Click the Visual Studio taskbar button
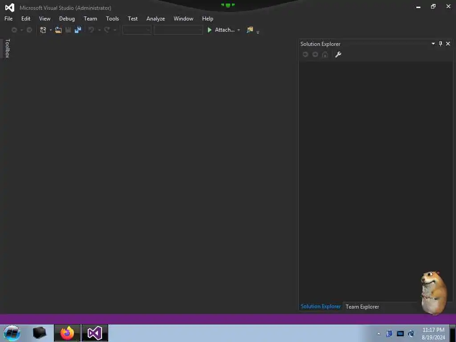The width and height of the screenshot is (456, 342). point(95,333)
